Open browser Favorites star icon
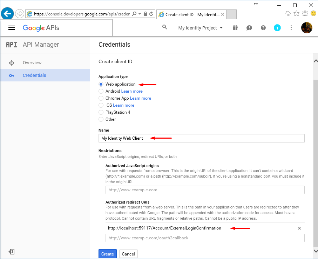The image size is (318, 259). click(x=296, y=14)
